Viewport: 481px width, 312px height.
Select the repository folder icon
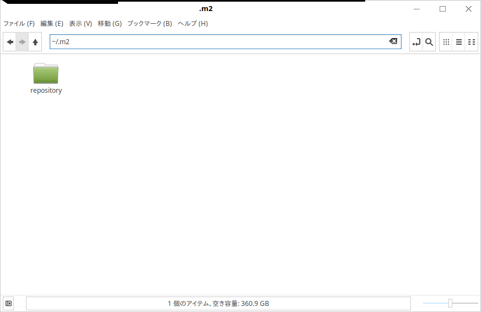(x=46, y=73)
